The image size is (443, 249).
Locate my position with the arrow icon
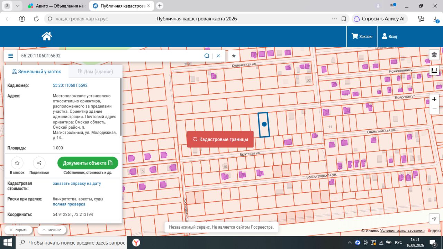tap(434, 219)
